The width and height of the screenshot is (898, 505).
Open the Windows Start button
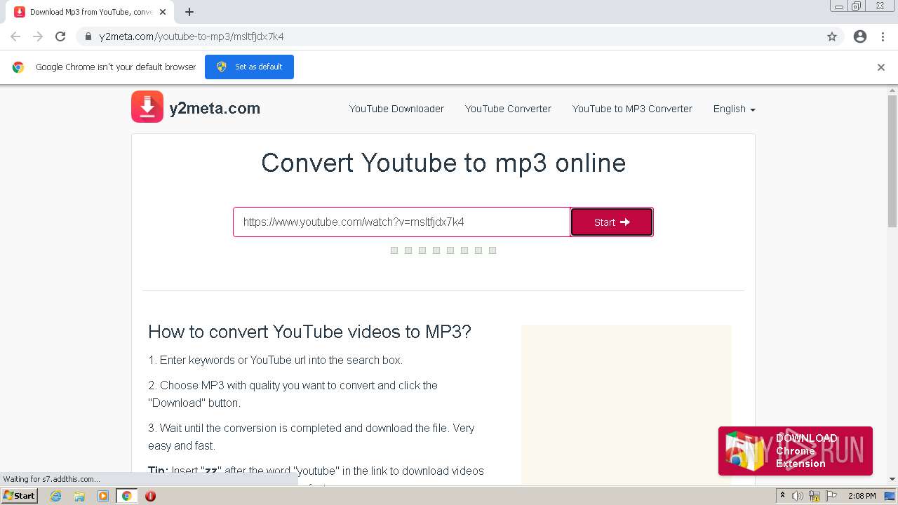pos(20,495)
